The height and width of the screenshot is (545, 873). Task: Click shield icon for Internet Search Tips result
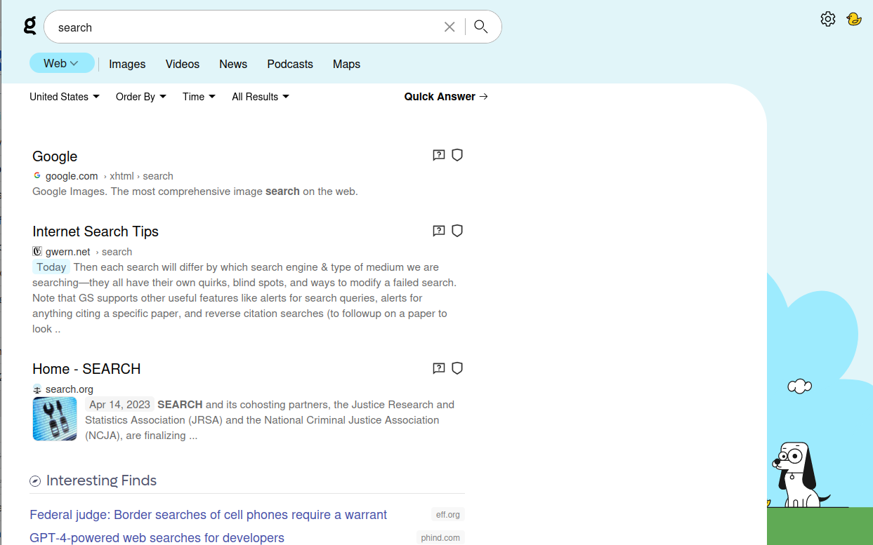[x=457, y=231]
